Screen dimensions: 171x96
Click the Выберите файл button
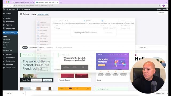coord(80,32)
